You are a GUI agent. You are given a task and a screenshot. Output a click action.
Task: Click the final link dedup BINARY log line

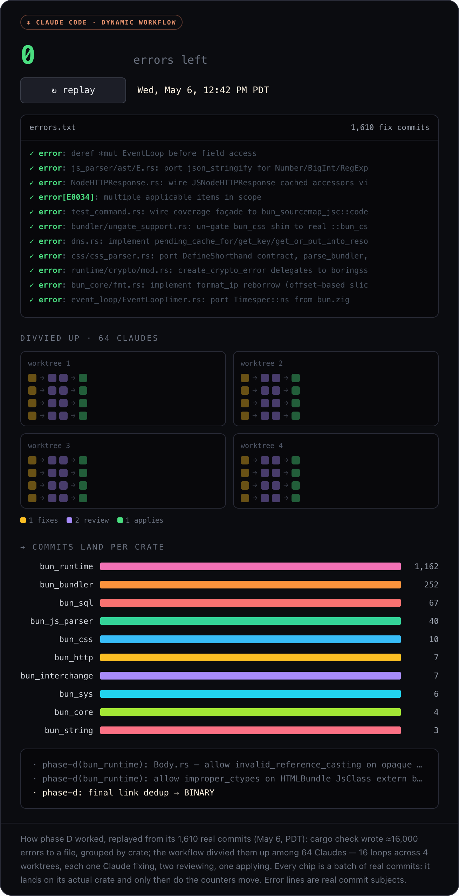point(128,793)
